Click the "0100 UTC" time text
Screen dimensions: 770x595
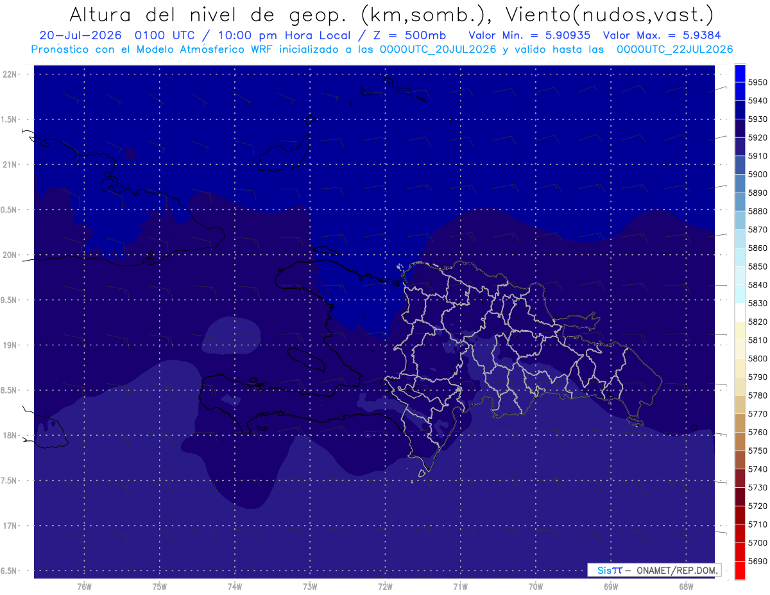tap(166, 35)
